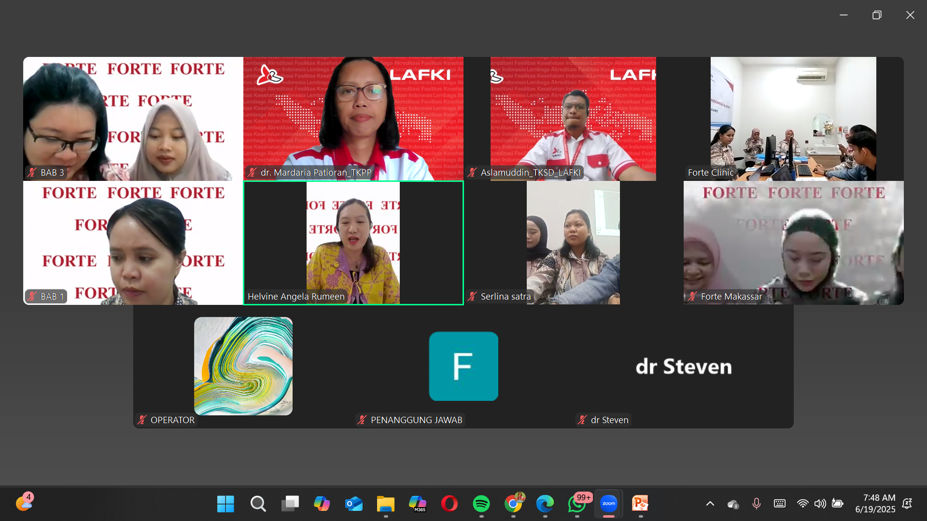Open the volume control icon

pos(820,504)
